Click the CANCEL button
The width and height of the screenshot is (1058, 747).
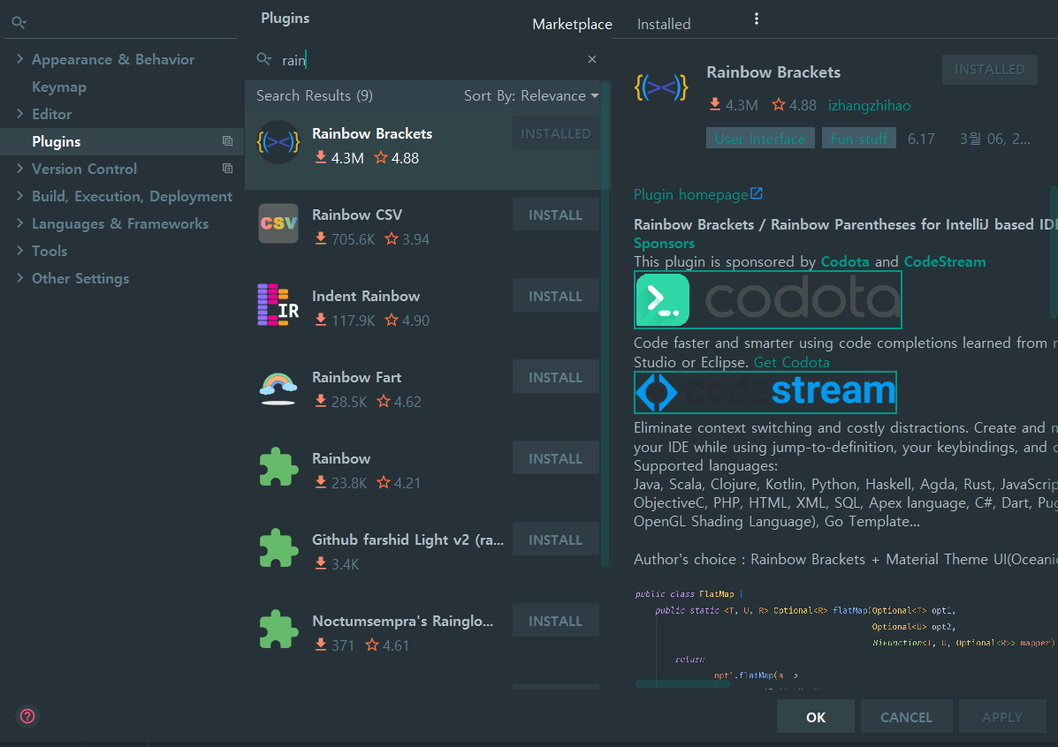coord(906,717)
